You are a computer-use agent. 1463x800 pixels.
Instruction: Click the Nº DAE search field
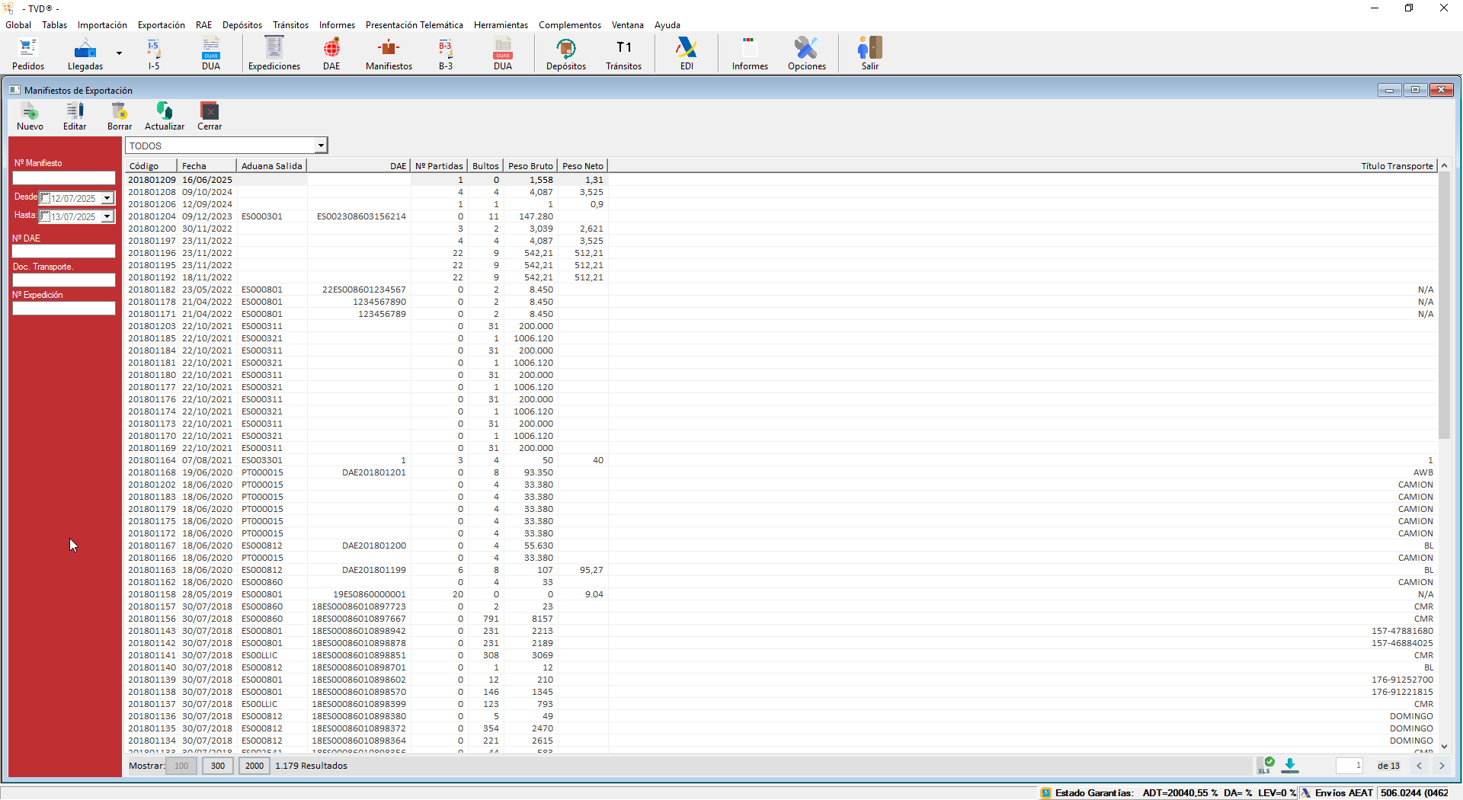click(x=64, y=251)
